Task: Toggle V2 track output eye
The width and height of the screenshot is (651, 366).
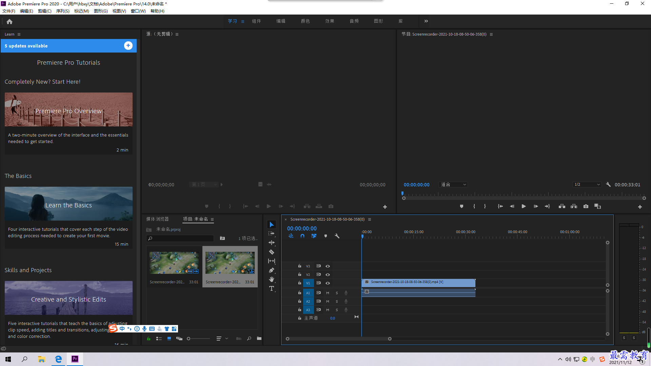Action: click(328, 274)
